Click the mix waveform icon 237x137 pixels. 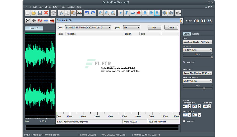click(x=79, y=13)
